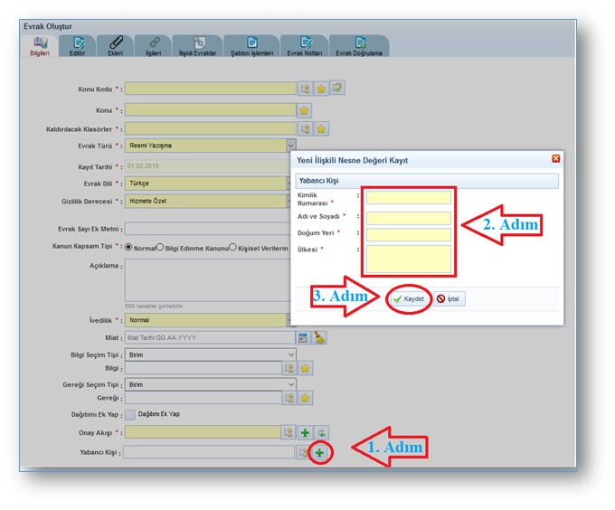This screenshot has height=510, width=615.
Task: Clear the Miat date with the broom icon
Action: [x=319, y=337]
